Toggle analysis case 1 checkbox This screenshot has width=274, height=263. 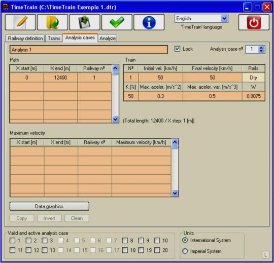[12, 241]
